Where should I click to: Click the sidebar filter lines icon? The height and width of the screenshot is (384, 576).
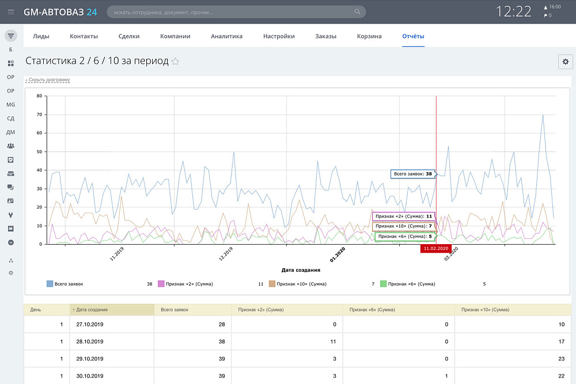point(10,36)
